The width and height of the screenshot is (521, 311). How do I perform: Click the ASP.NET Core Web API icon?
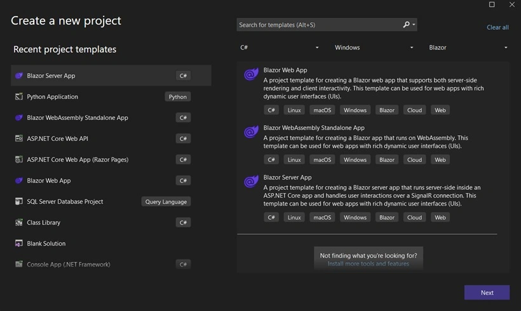tap(19, 138)
